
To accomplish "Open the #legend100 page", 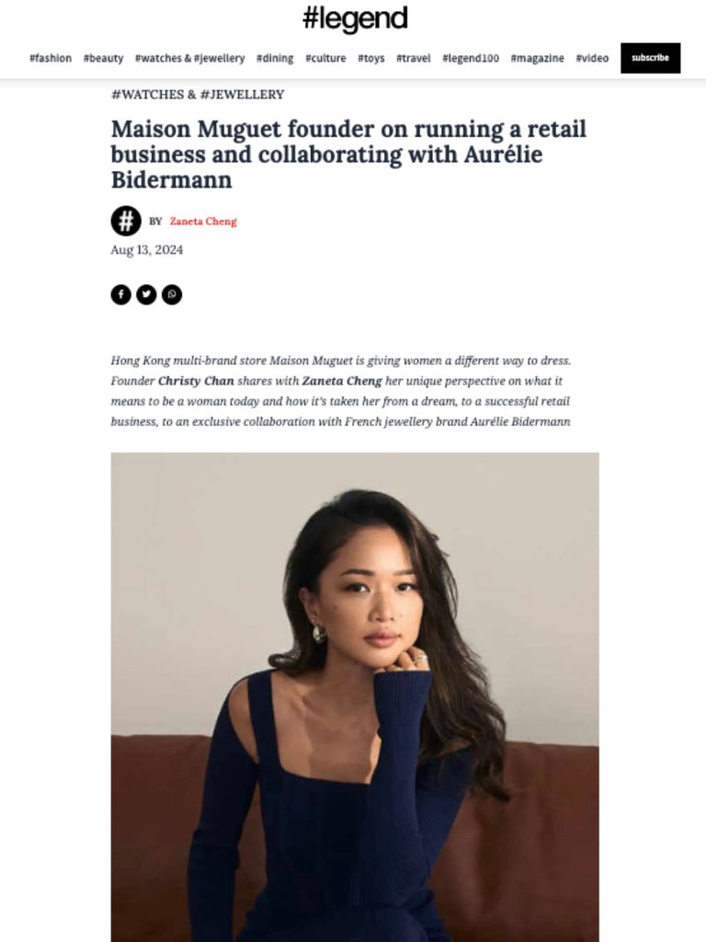I will [x=471, y=58].
